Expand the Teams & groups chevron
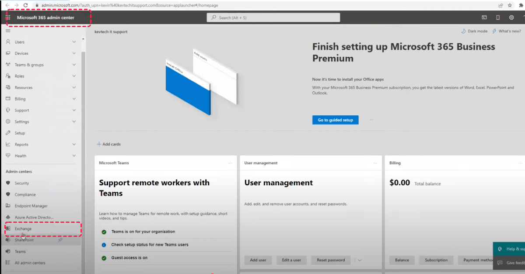 (74, 65)
